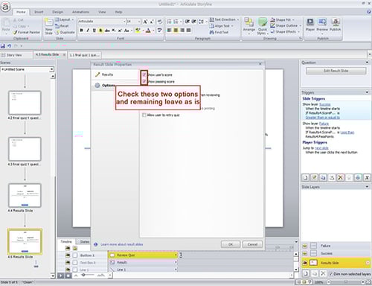Collapse the Triggers panel arrow
The image size is (372, 286).
pyautogui.click(x=367, y=92)
